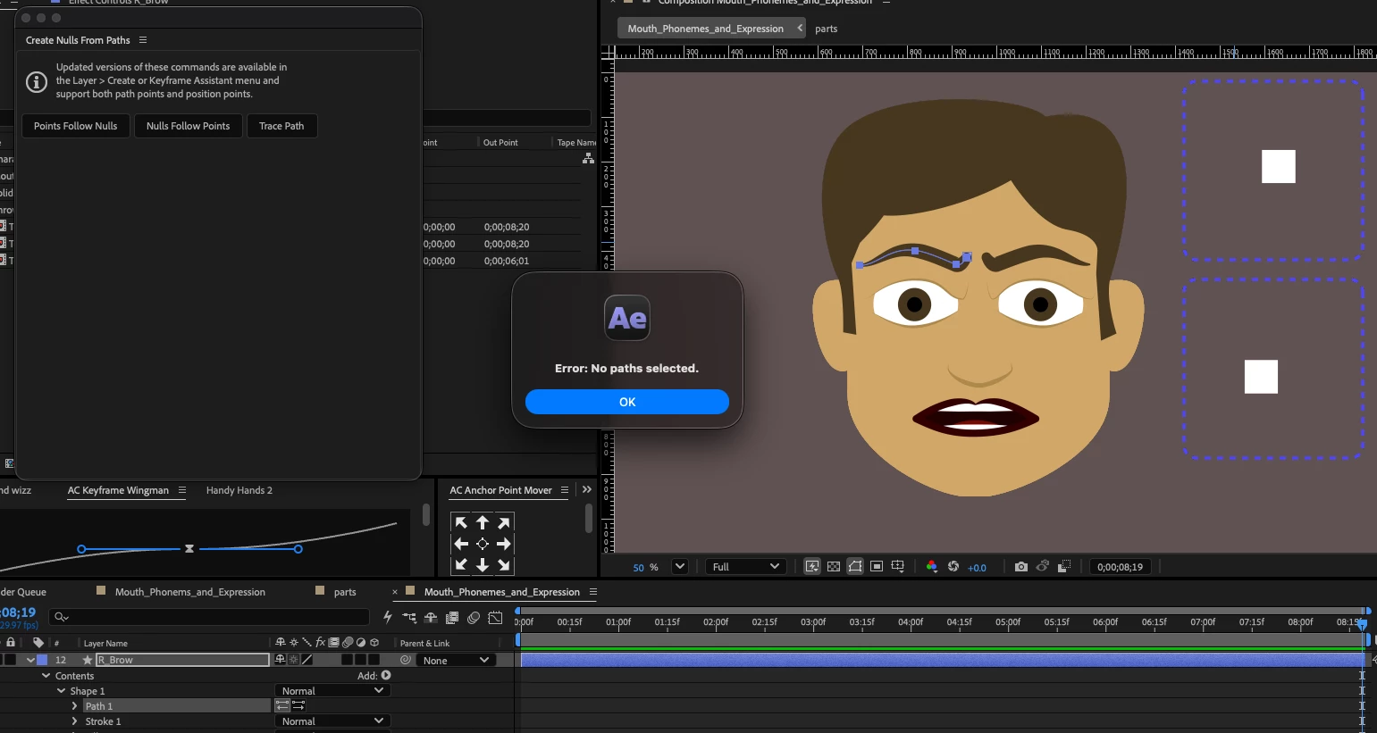Open the timeline panel menu for Mouth_Phonemes_and_Expression
This screenshot has width=1377, height=733.
coord(592,592)
